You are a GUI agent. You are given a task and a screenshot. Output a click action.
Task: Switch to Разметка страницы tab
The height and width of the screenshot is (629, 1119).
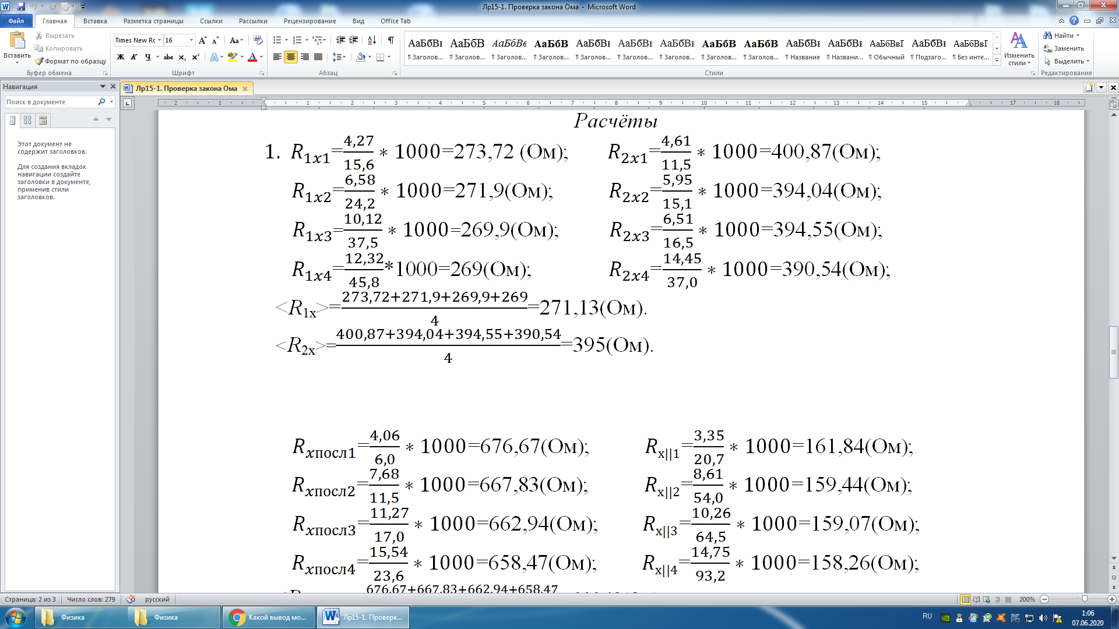pos(153,21)
